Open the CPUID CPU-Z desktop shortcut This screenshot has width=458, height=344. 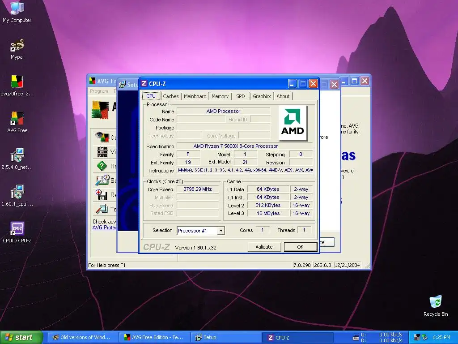(x=17, y=232)
